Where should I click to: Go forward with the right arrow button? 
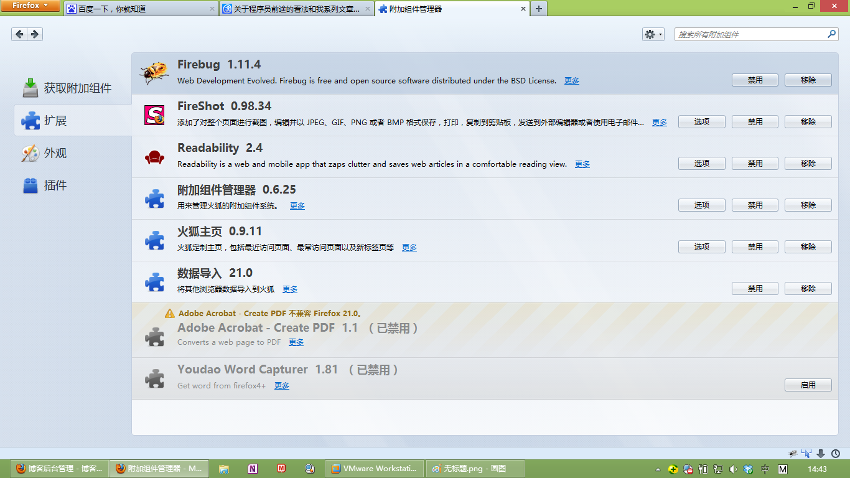click(35, 34)
